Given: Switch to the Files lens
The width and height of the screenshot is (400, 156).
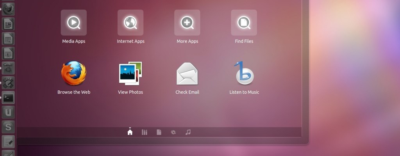Looking at the screenshot, I should [159, 132].
